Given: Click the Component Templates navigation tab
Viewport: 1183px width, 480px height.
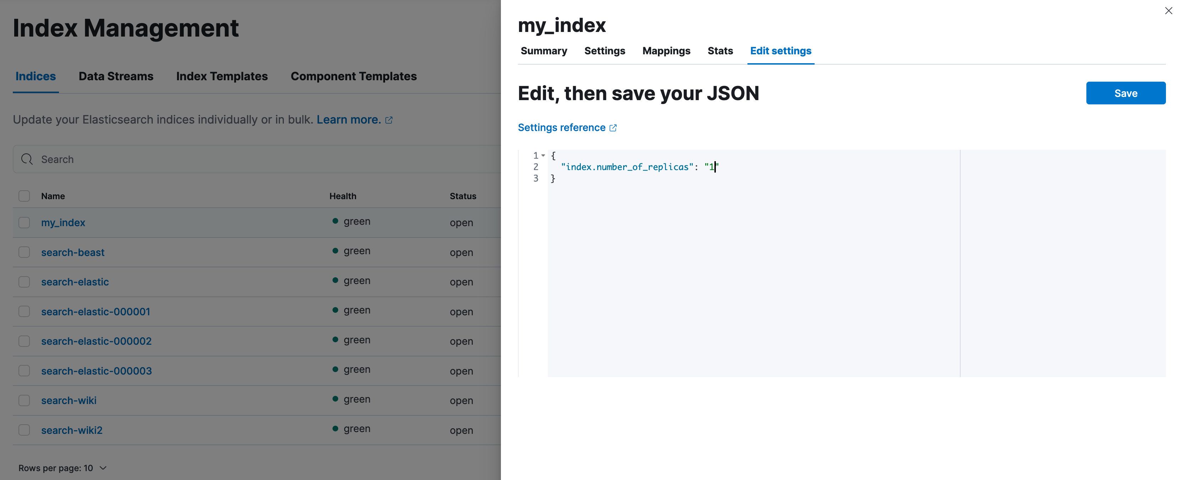Looking at the screenshot, I should coord(354,75).
